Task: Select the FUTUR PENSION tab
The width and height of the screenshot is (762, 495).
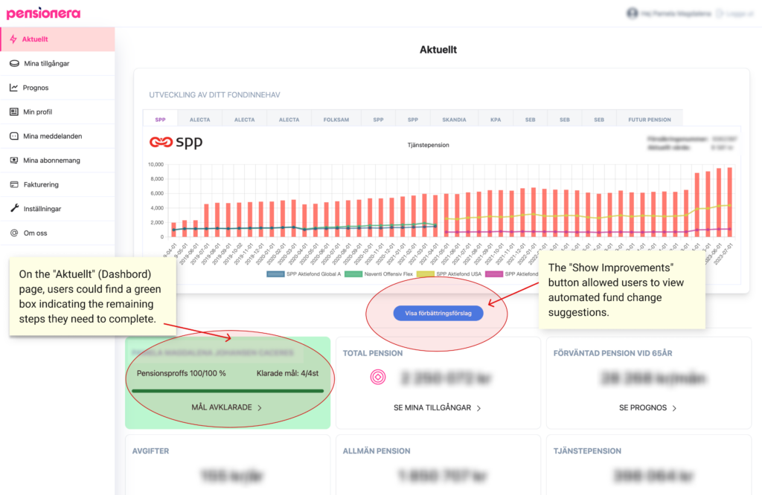Action: pyautogui.click(x=649, y=120)
